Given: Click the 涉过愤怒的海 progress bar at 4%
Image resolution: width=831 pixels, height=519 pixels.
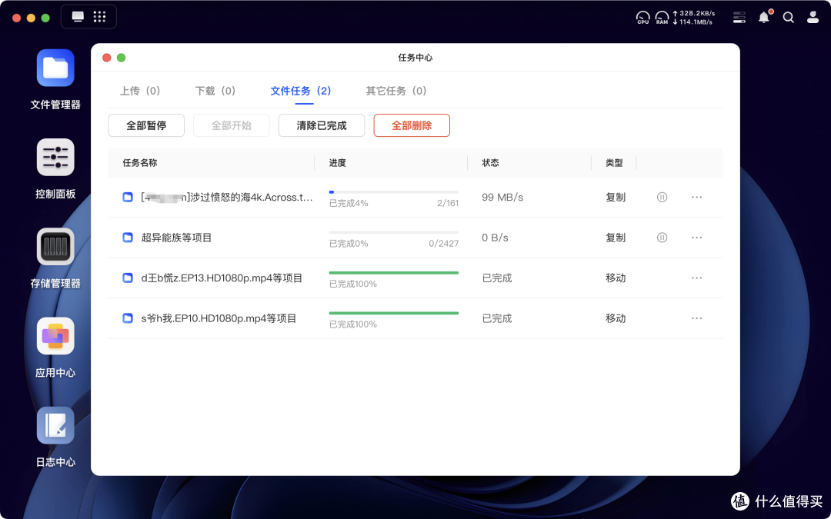Looking at the screenshot, I should pos(394,191).
